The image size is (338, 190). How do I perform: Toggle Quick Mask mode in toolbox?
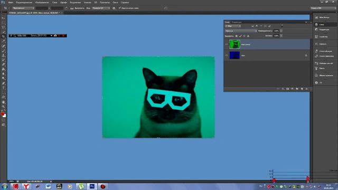[x=3, y=120]
